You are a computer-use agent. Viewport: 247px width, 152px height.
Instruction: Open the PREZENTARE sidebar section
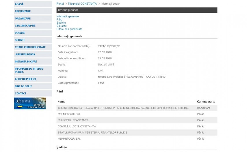23,11
